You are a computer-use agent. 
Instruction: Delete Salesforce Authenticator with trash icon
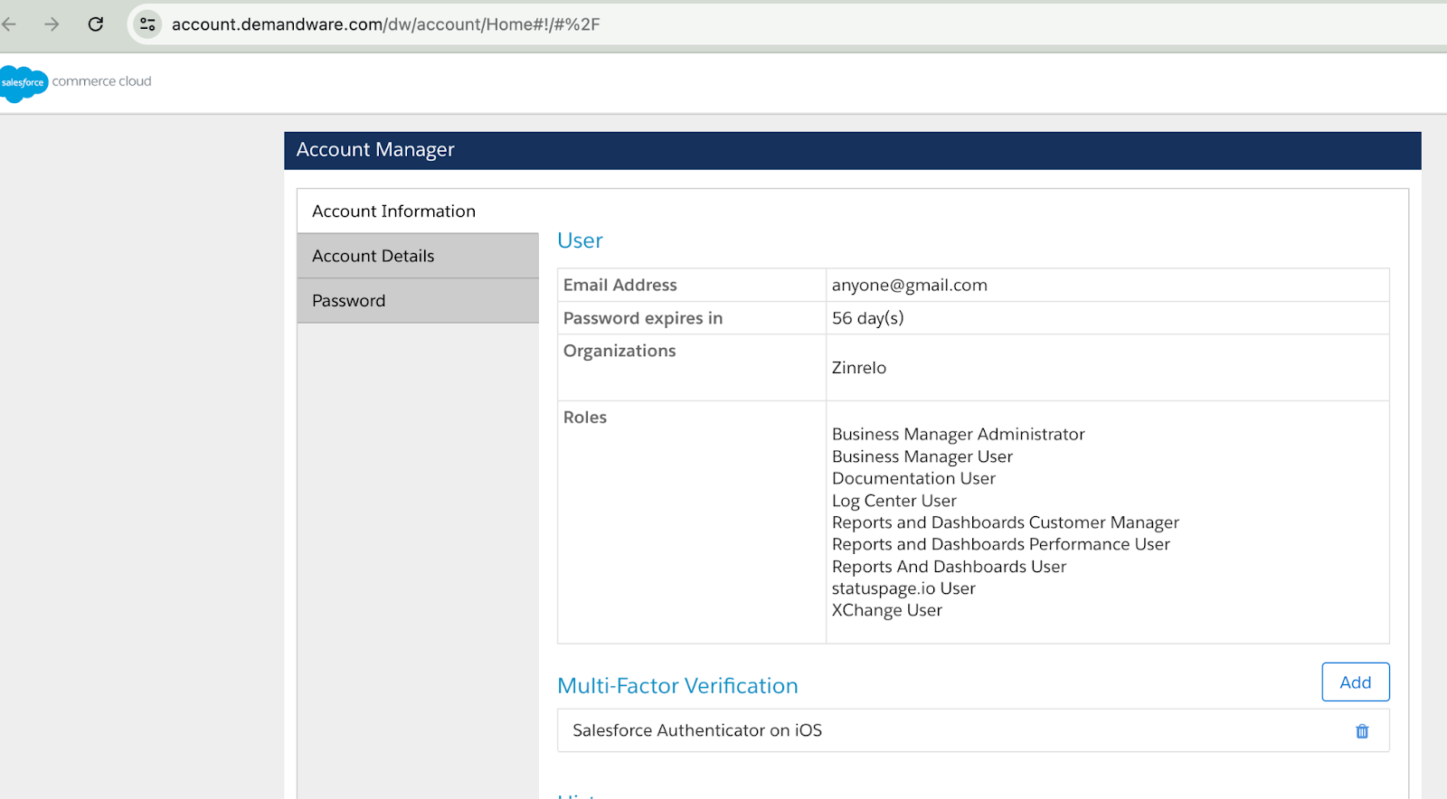(1362, 731)
